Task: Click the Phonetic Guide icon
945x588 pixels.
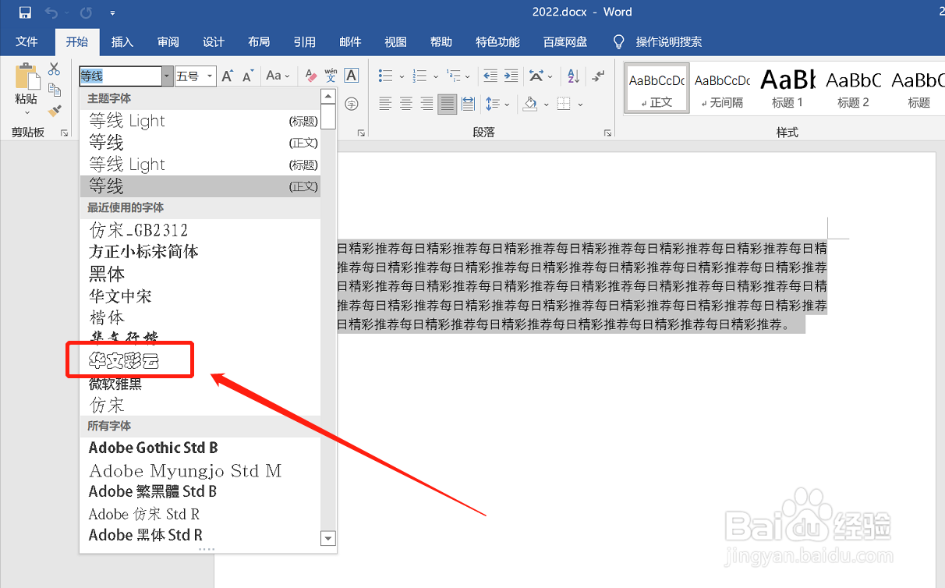Action: pyautogui.click(x=331, y=76)
